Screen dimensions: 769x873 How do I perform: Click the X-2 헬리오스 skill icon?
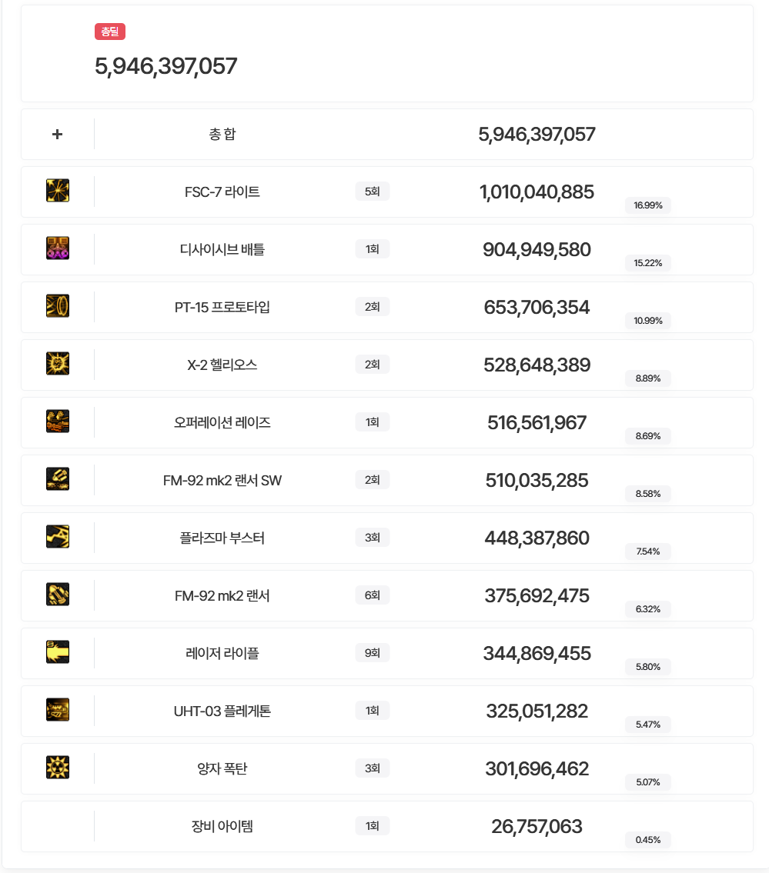point(58,364)
